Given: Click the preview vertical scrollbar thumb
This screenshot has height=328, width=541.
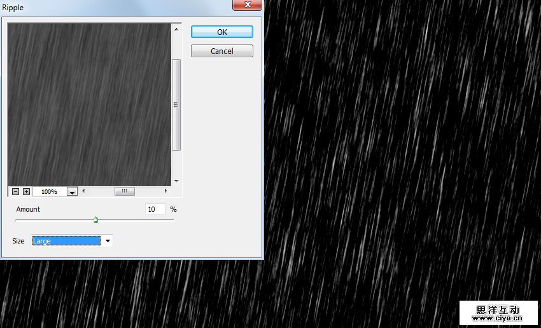Looking at the screenshot, I should point(176,105).
